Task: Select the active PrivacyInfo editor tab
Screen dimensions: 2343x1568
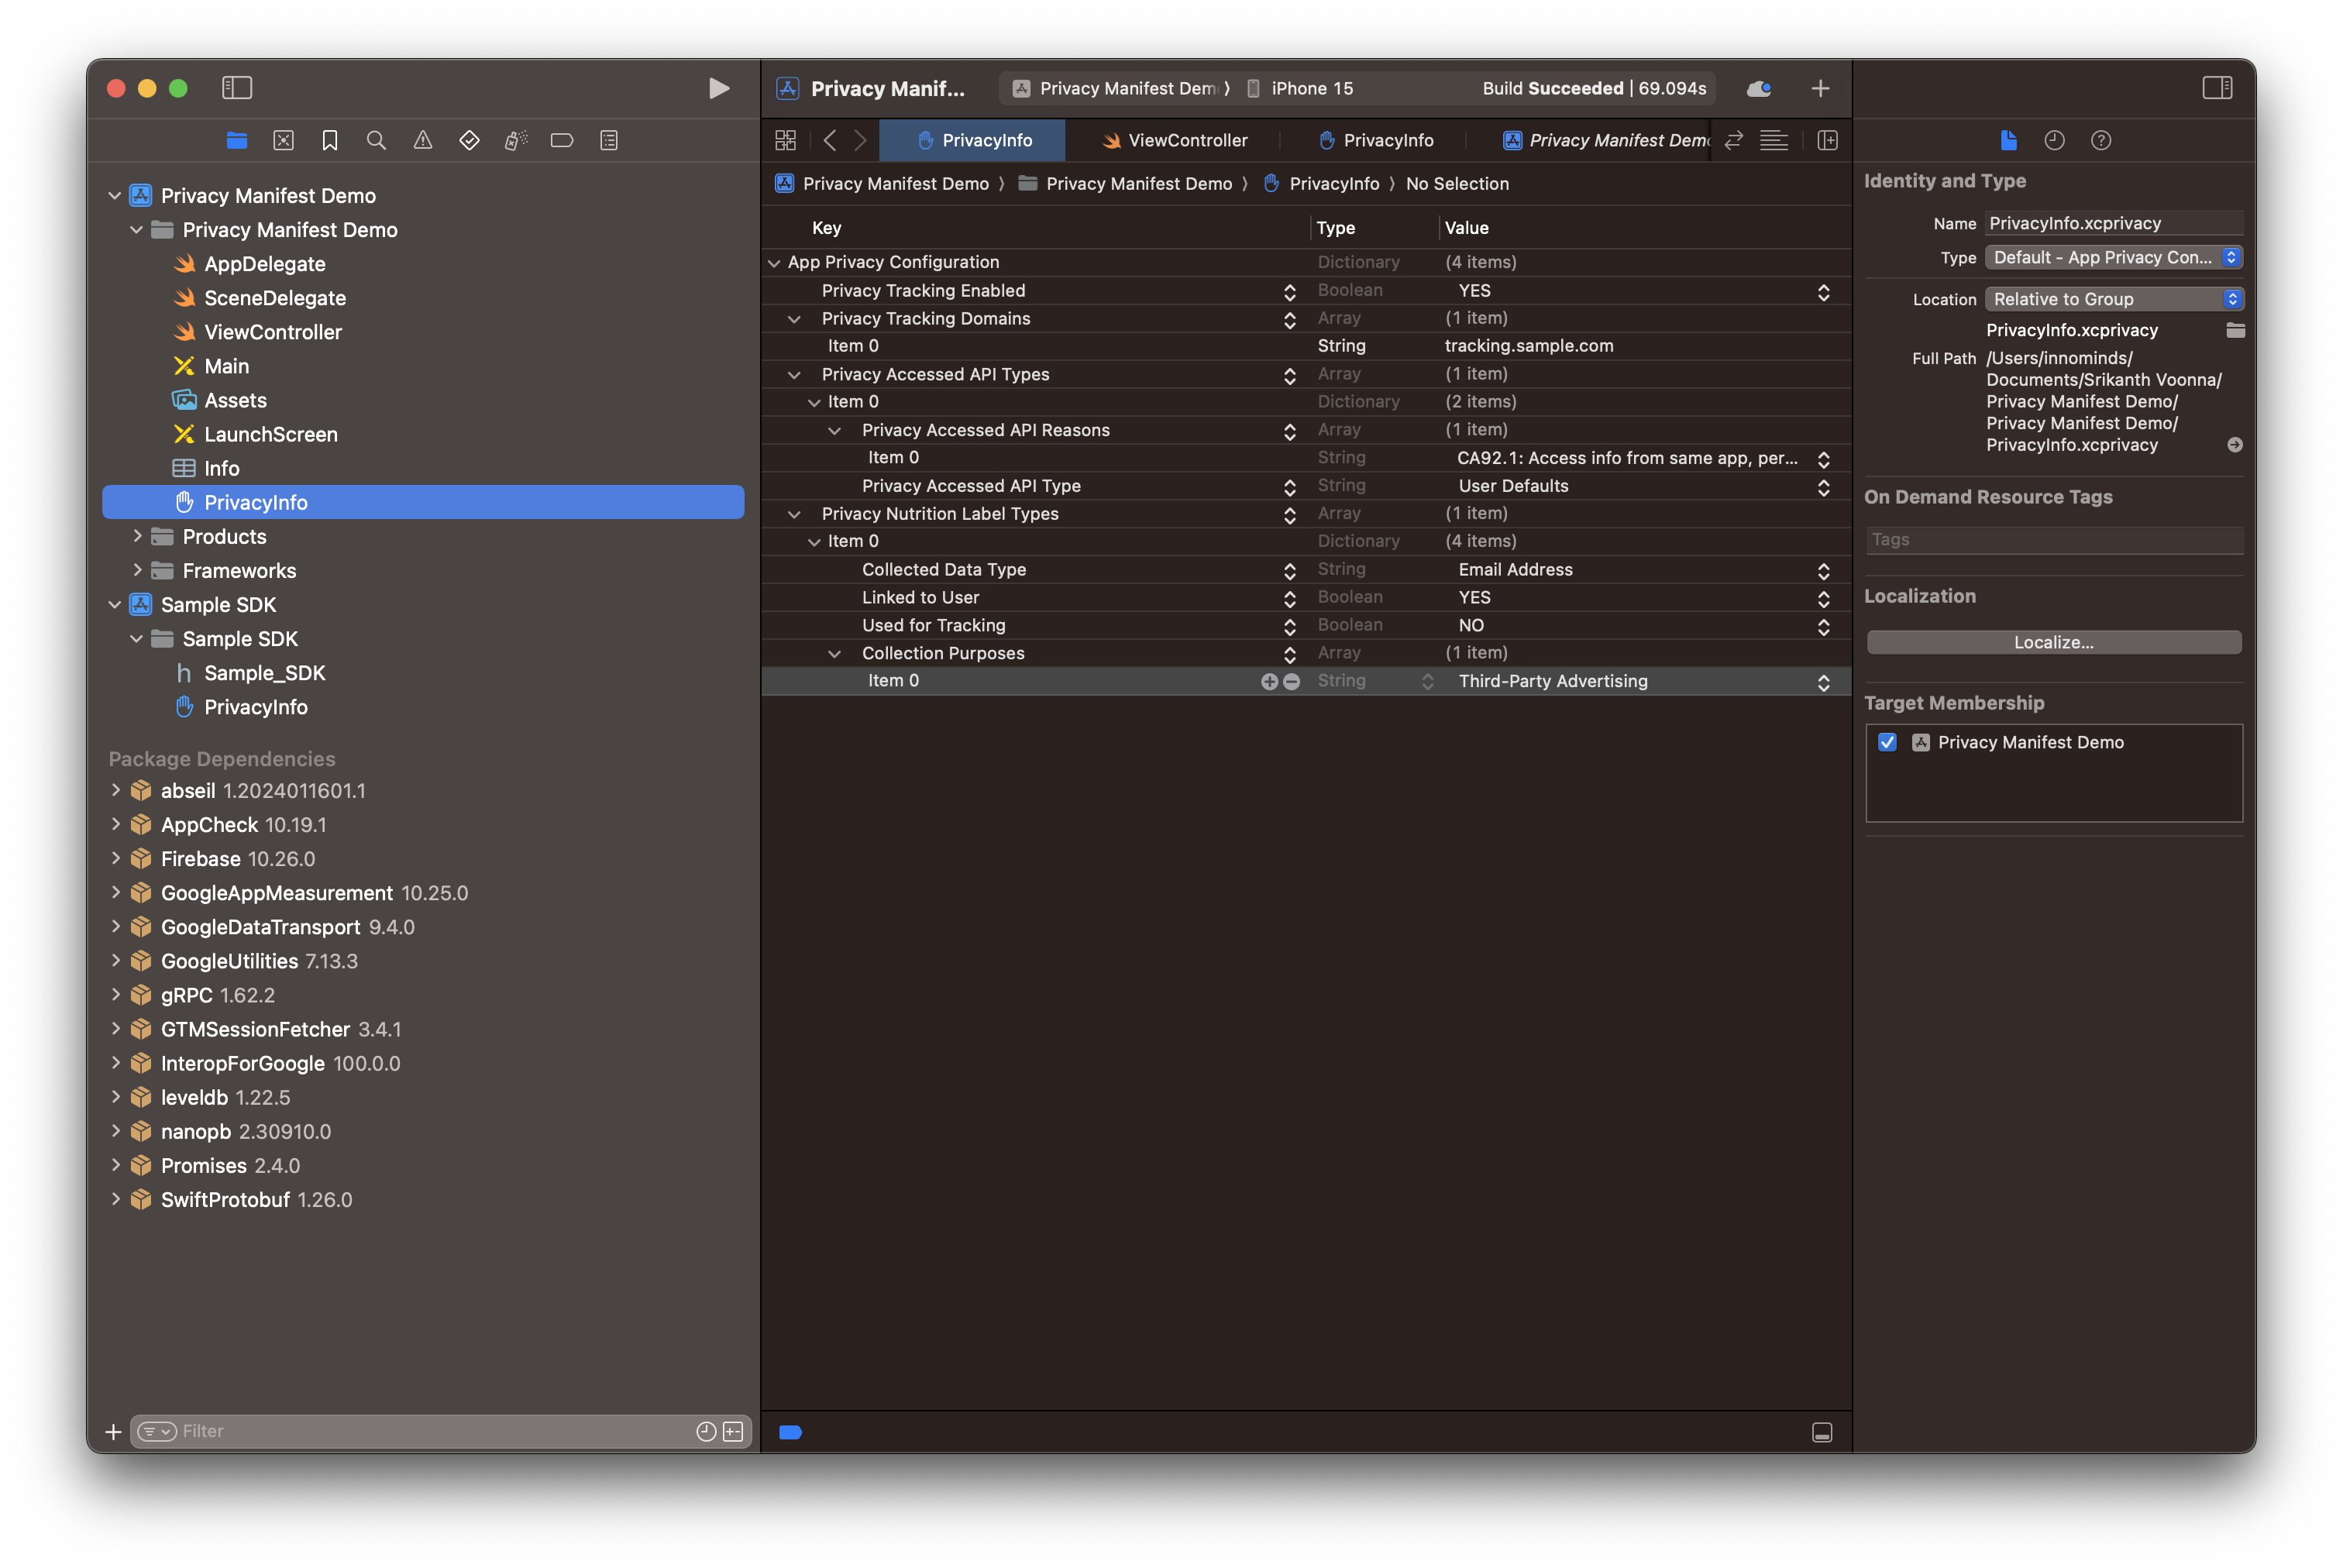Action: [972, 140]
